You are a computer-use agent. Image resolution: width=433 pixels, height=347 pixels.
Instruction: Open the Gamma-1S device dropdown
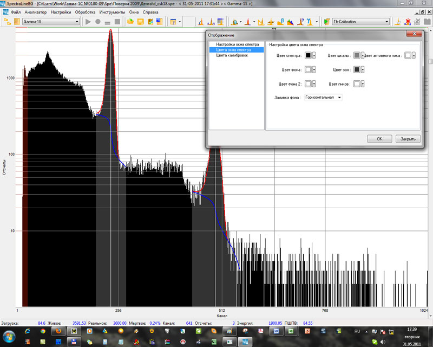pyautogui.click(x=77, y=22)
